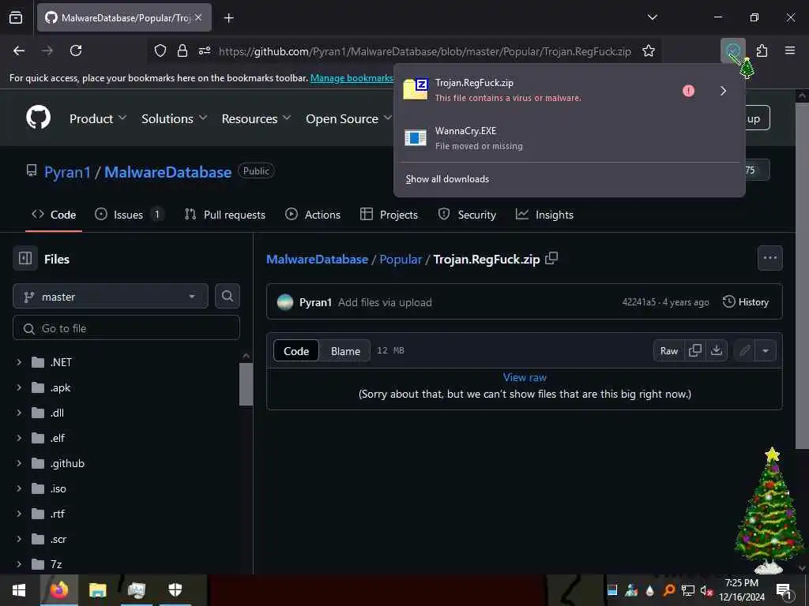
Task: Reload the page with the refresh icon
Action: [x=76, y=50]
